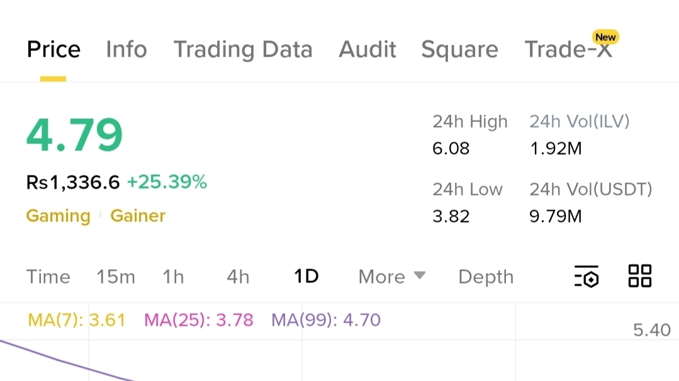Switch to the Trade-X tab
679x381 pixels.
coord(566,50)
